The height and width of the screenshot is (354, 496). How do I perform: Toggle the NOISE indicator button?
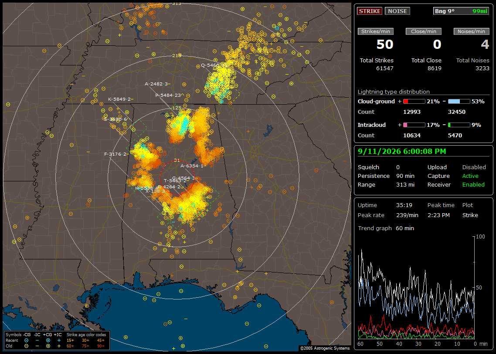point(397,11)
